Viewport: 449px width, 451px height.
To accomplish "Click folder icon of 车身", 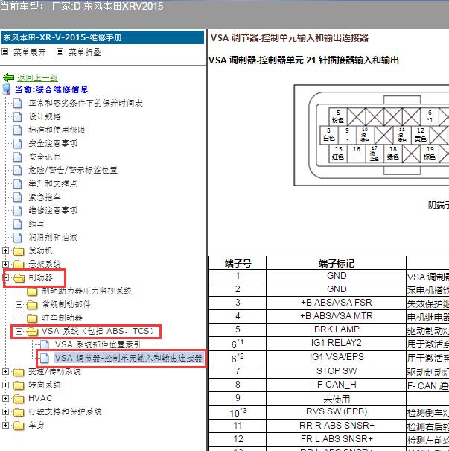I will pos(19,426).
